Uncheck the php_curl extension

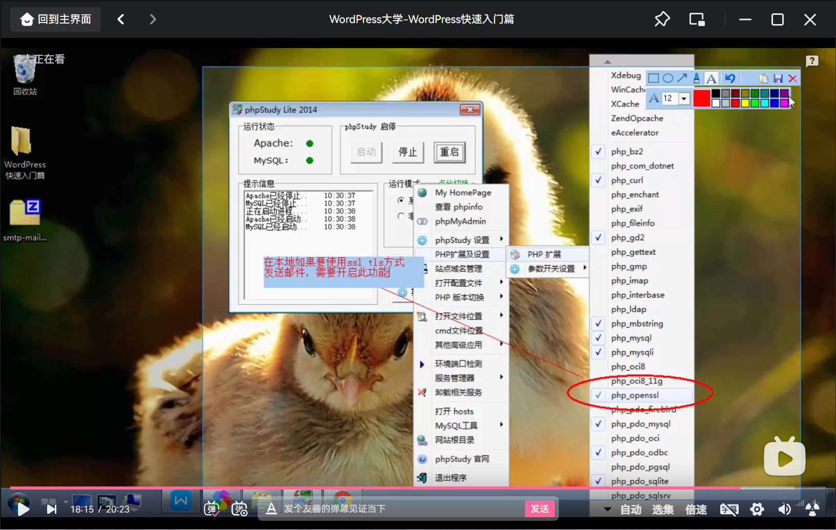point(642,180)
